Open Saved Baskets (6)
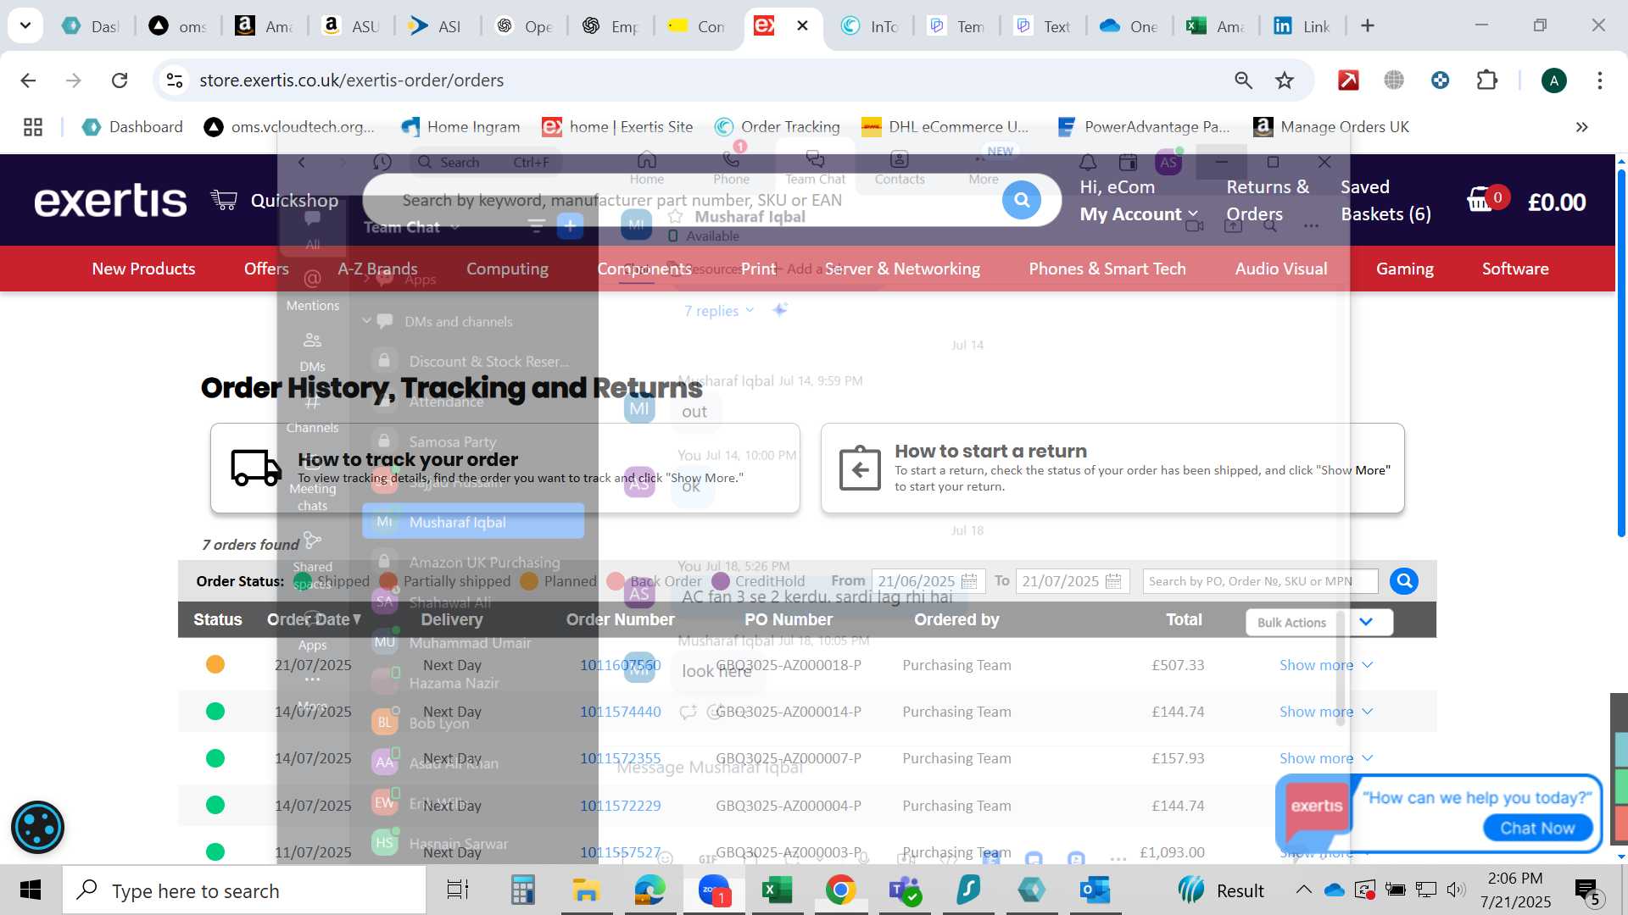1628x915 pixels. [1385, 201]
